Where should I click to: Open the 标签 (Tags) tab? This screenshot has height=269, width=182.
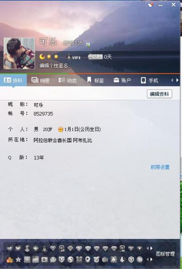95,80
